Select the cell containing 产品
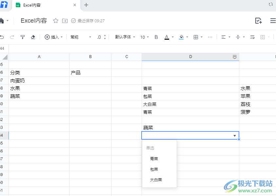 point(90,72)
